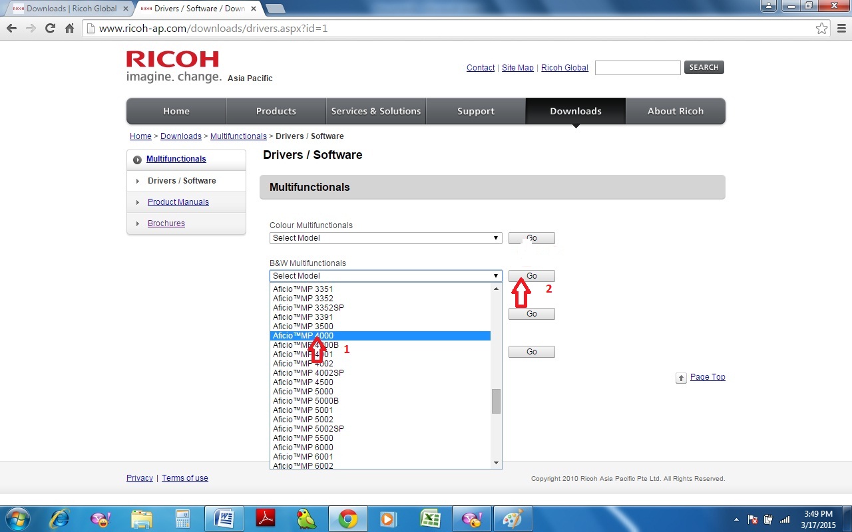Close the 'Downloads | Ricoh Global' tab
The image size is (852, 532).
coord(126,9)
